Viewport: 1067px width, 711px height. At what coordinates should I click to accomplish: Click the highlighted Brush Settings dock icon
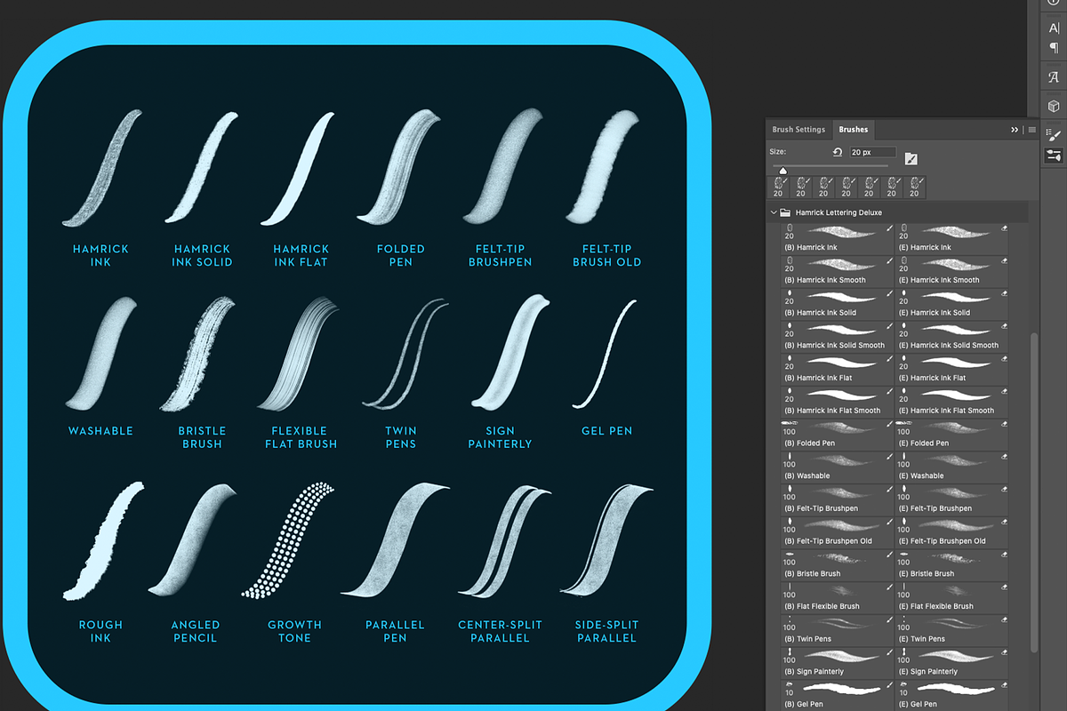tap(1054, 156)
